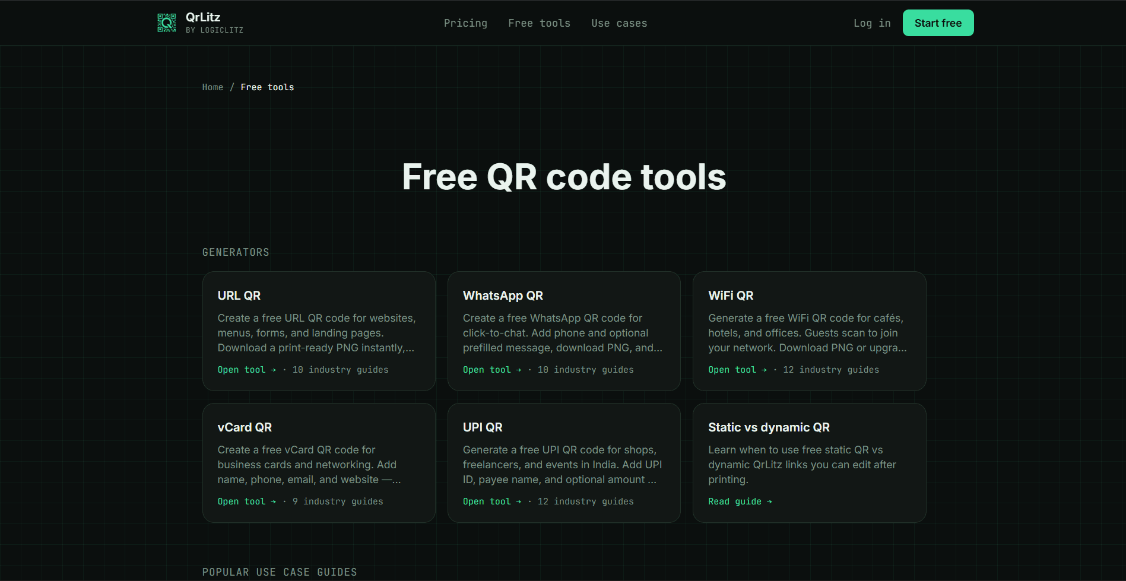Click the POPULAR USE CASE GUIDES label
Viewport: 1126px width, 581px height.
pyautogui.click(x=280, y=572)
